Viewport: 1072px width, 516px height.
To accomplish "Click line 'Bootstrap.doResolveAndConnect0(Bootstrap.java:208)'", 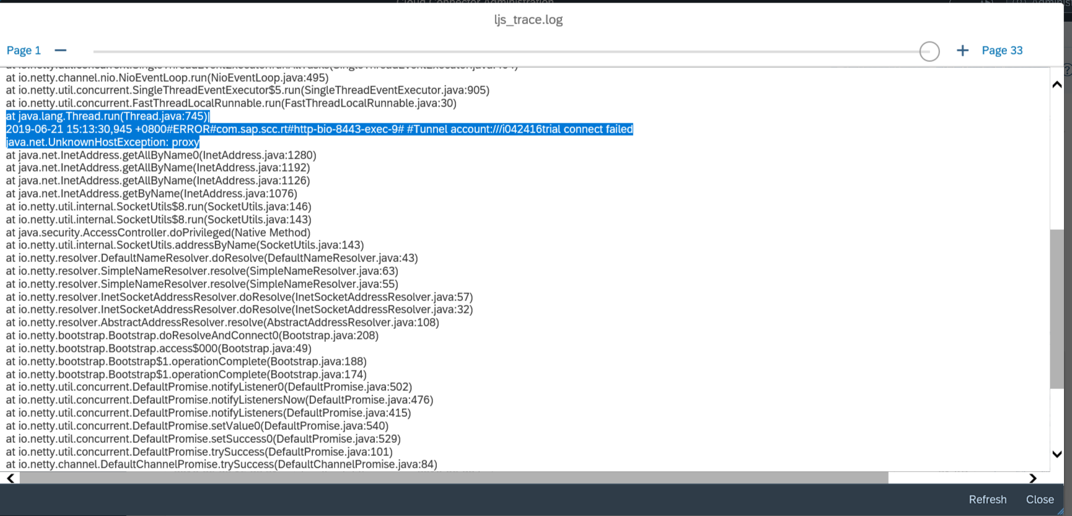I will point(192,336).
